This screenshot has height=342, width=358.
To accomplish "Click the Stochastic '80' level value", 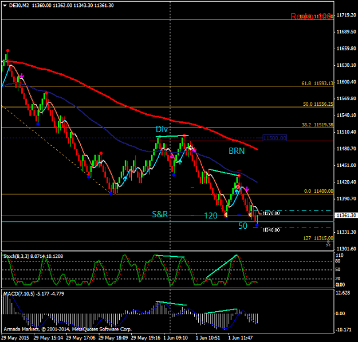I will [x=338, y=261].
